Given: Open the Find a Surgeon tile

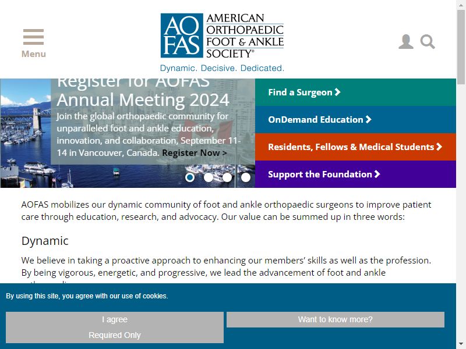Looking at the screenshot, I should tap(355, 92).
